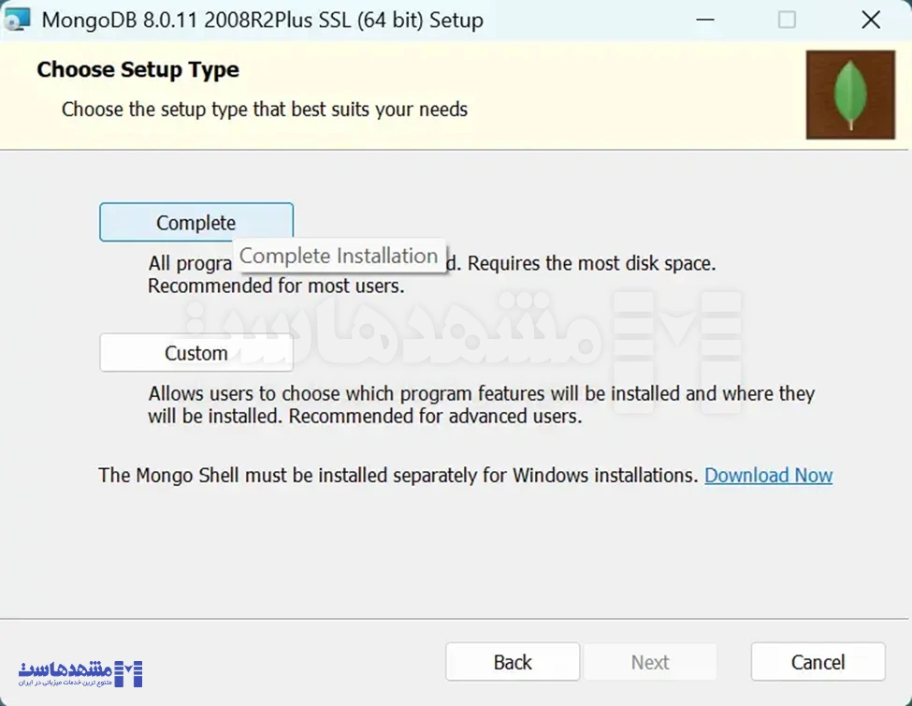Cancel the MongoDB installation
Screen dimensions: 912x706
pos(817,662)
